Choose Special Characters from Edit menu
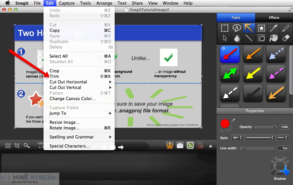This screenshot has width=293, height=185. click(x=79, y=146)
